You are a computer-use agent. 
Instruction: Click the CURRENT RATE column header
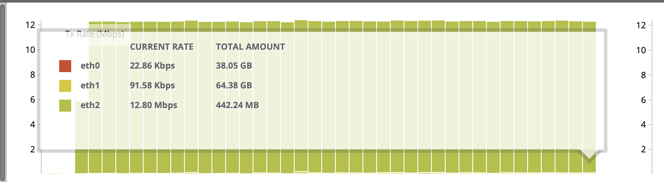(x=162, y=47)
